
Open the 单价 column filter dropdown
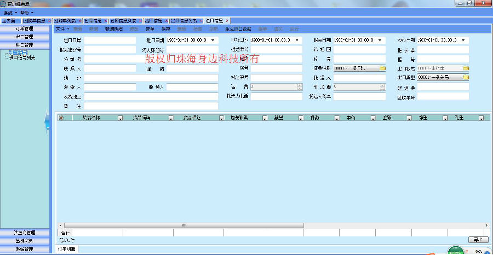(x=373, y=118)
